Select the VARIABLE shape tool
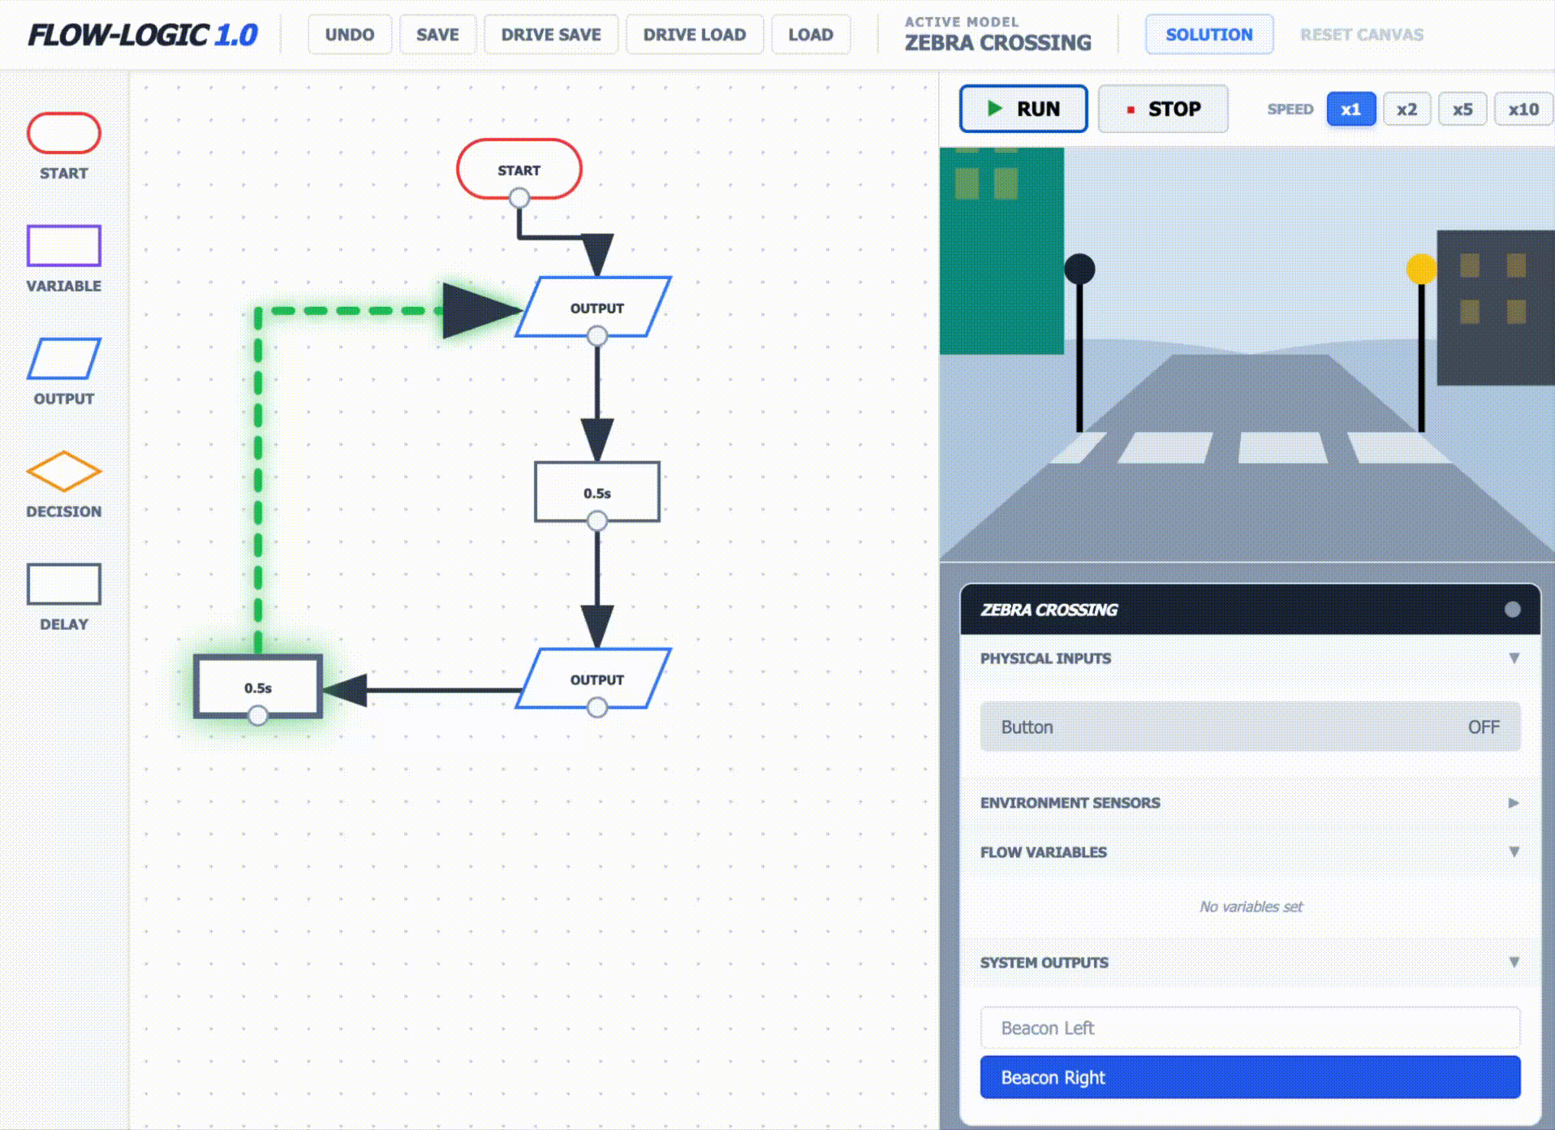Screen dimensions: 1555x1130 [63, 246]
